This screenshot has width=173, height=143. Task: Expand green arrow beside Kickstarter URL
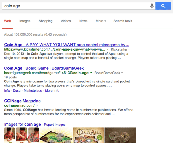tap(108, 50)
